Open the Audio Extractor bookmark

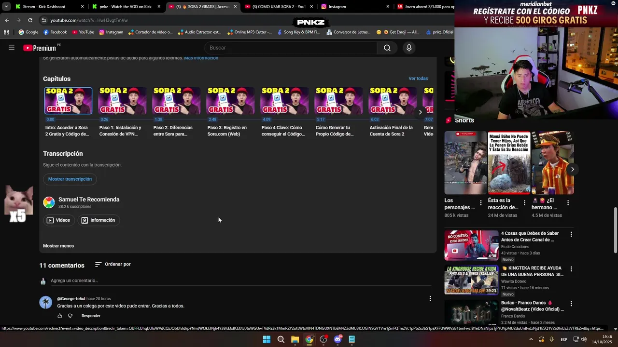pyautogui.click(x=199, y=32)
